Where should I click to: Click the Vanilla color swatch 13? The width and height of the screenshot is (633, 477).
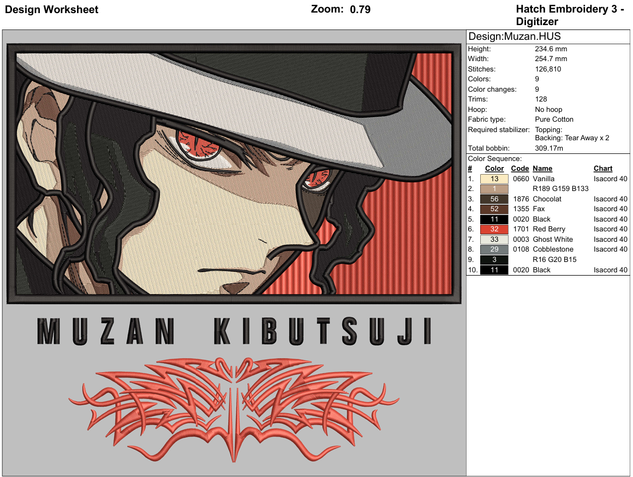pyautogui.click(x=494, y=179)
